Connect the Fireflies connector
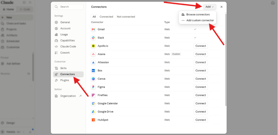This screenshot has width=278, height=135. (201, 95)
